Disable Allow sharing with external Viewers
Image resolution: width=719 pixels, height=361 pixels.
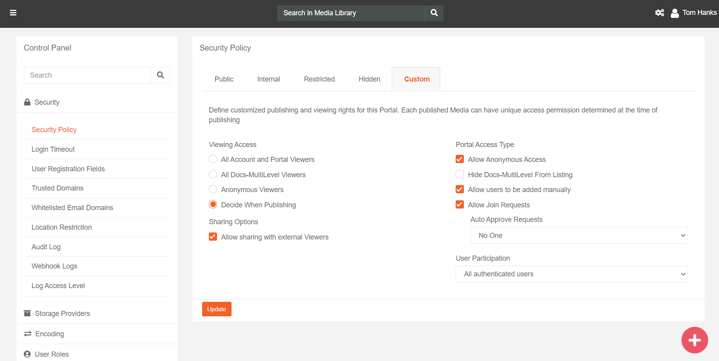(x=213, y=237)
